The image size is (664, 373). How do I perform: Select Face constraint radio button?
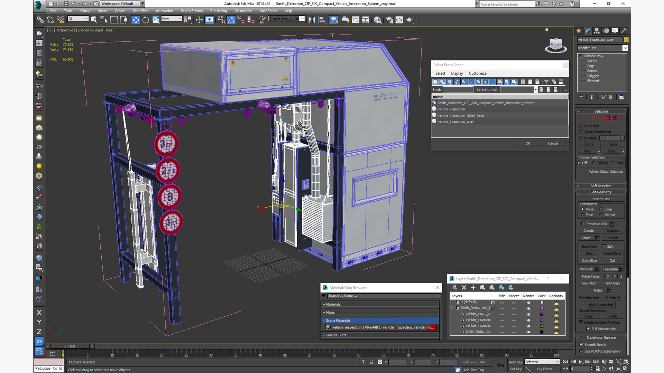[582, 214]
